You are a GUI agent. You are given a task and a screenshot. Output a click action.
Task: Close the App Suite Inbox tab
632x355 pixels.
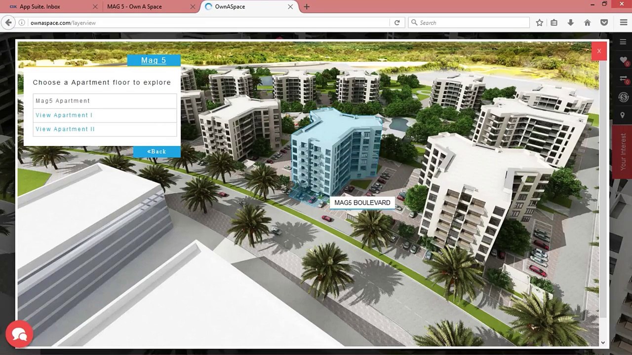click(95, 6)
